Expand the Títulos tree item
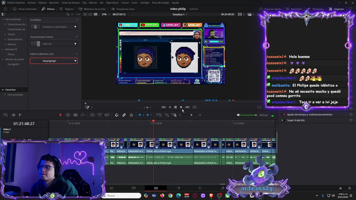 pyautogui.click(x=5, y=34)
